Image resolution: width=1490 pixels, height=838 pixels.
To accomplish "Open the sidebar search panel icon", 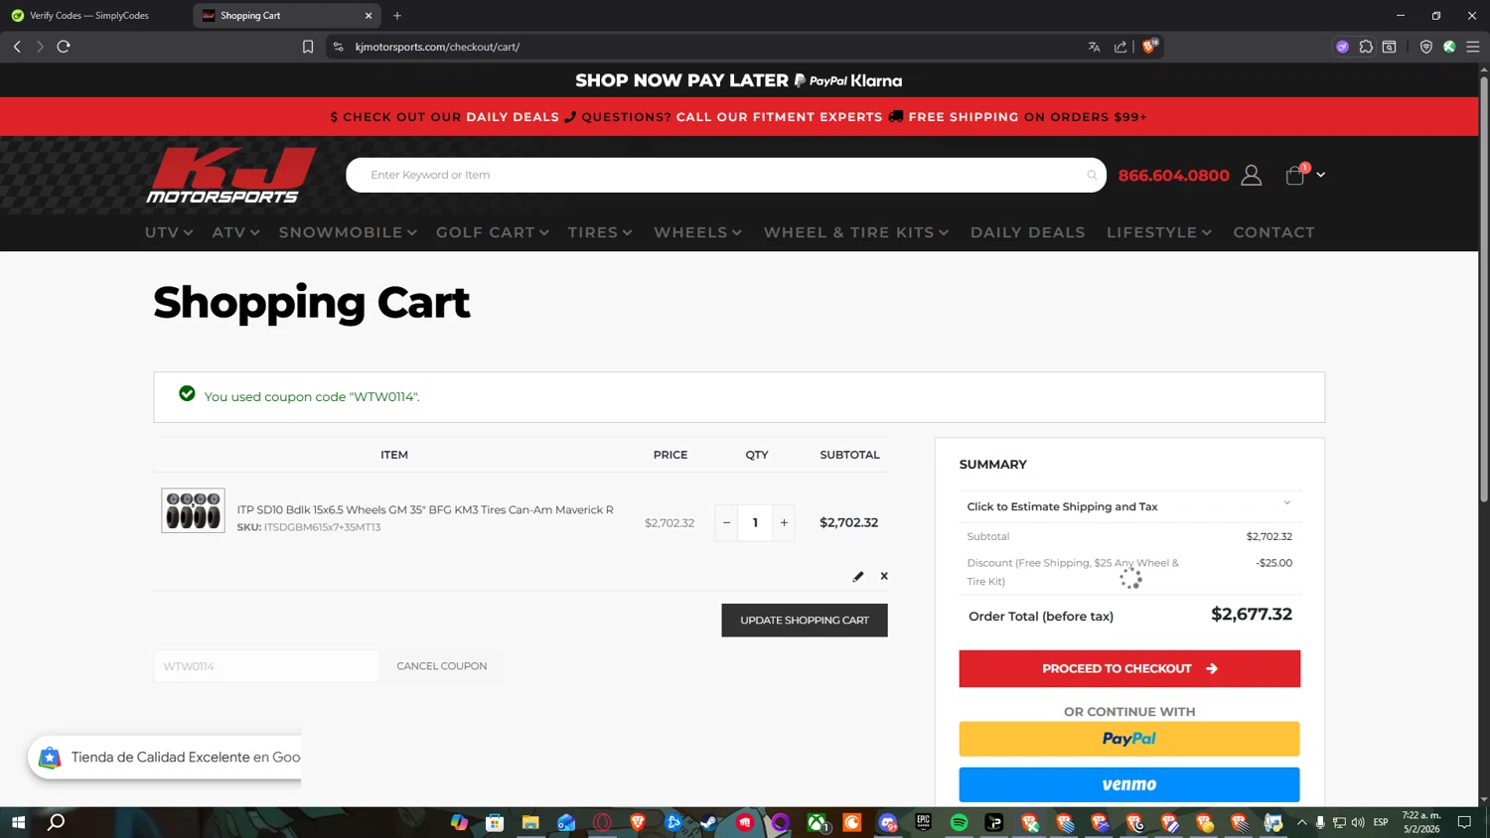I will (x=1390, y=47).
